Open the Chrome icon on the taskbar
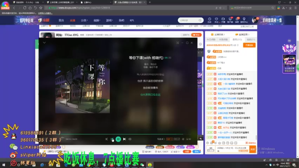Image resolution: width=299 pixels, height=168 pixels. point(89,165)
